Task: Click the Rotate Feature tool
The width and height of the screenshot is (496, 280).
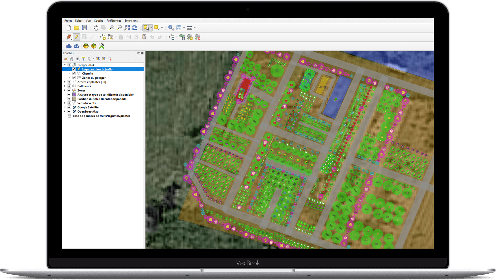Action: point(182,37)
